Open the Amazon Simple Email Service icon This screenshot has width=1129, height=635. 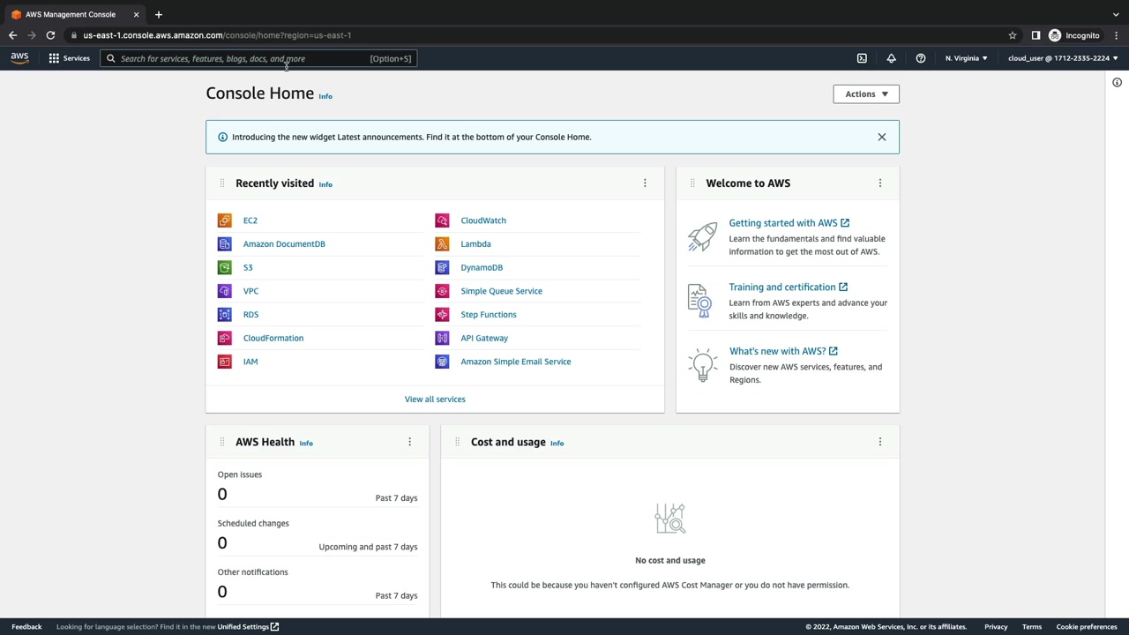[x=442, y=362]
